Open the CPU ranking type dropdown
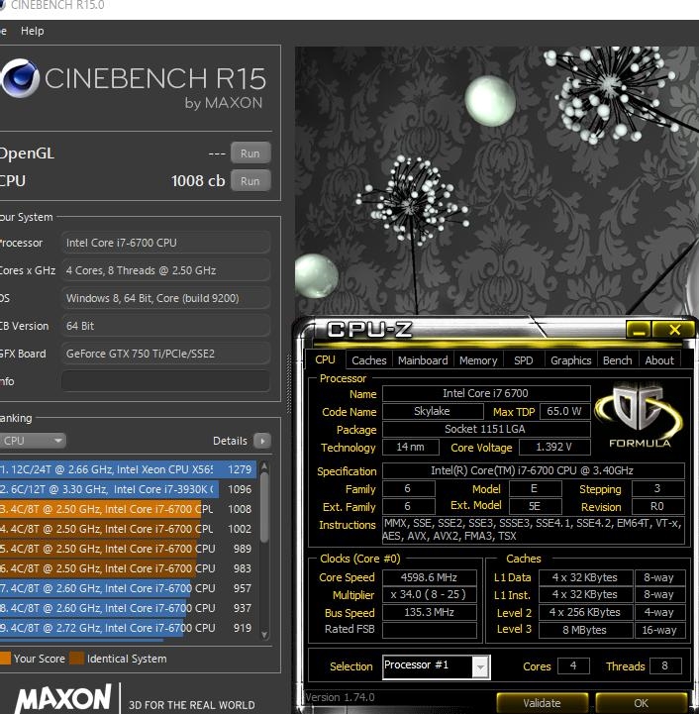This screenshot has width=699, height=714. pyautogui.click(x=33, y=441)
